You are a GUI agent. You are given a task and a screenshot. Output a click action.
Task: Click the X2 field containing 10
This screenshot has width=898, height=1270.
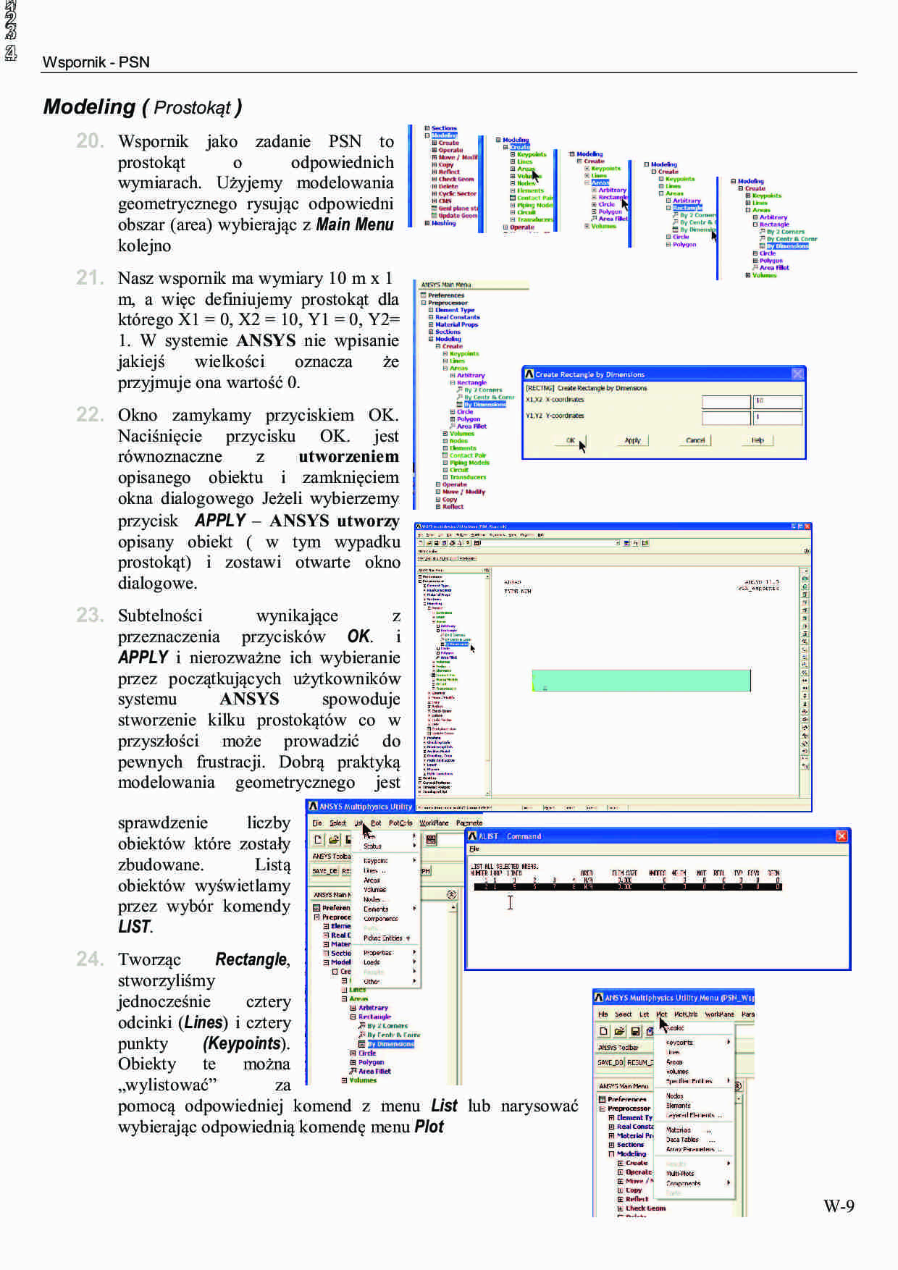pyautogui.click(x=778, y=402)
